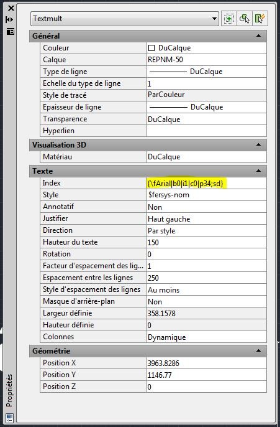This screenshot has width=280, height=427.
Task: Select the Style value $fersys-nom
Action: pos(206,195)
